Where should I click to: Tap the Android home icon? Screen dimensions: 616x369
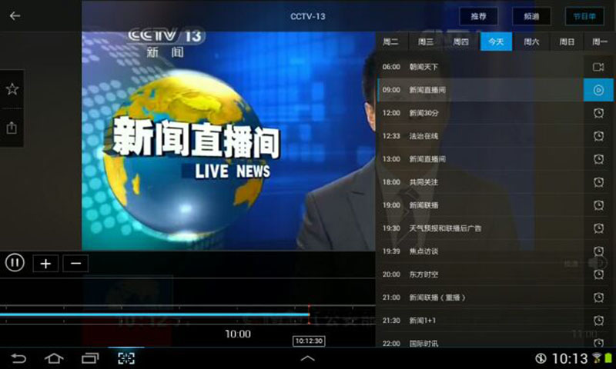[54, 358]
